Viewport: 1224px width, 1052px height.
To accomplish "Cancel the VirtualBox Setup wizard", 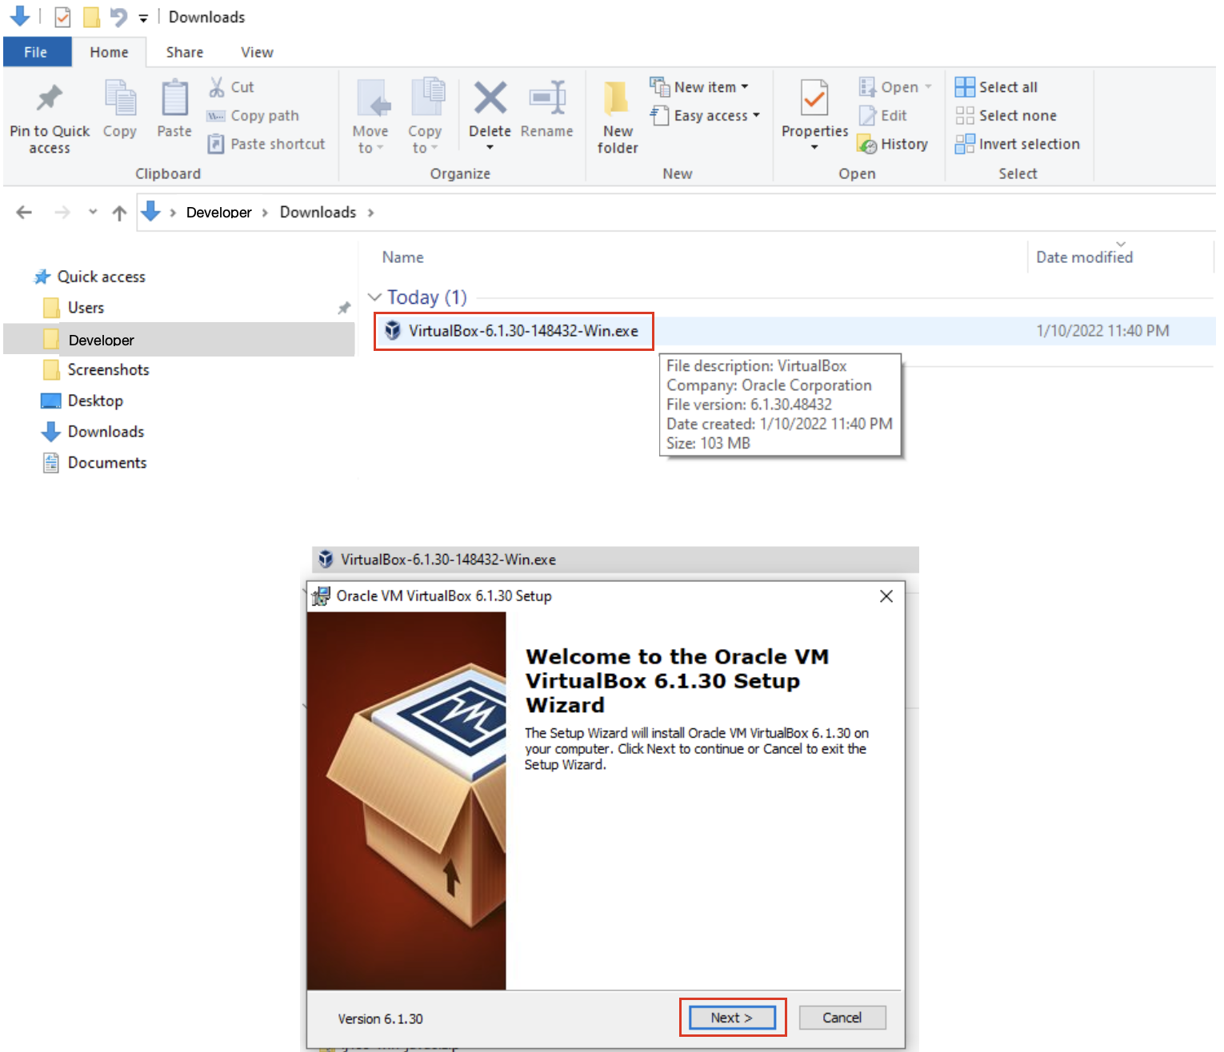I will coord(842,1018).
